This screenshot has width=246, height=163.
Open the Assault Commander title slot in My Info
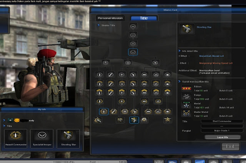point(16,138)
